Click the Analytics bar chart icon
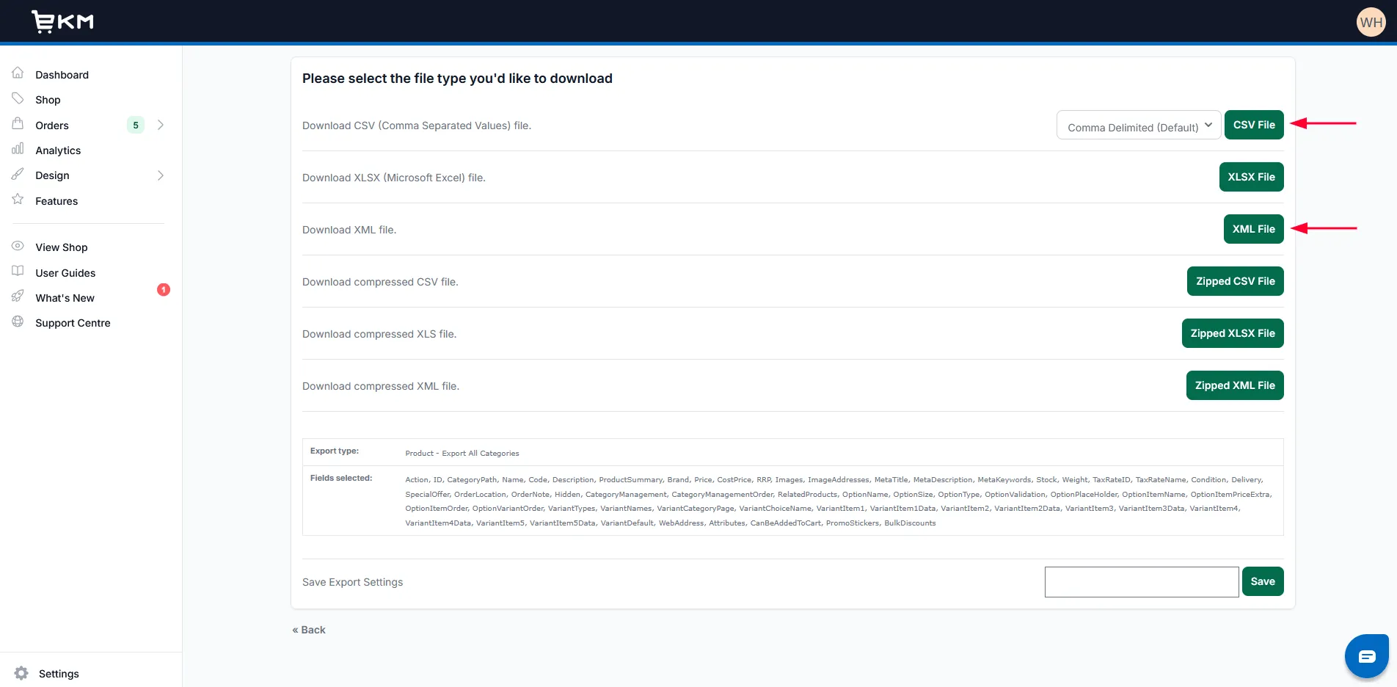Image resolution: width=1397 pixels, height=687 pixels. tap(18, 149)
